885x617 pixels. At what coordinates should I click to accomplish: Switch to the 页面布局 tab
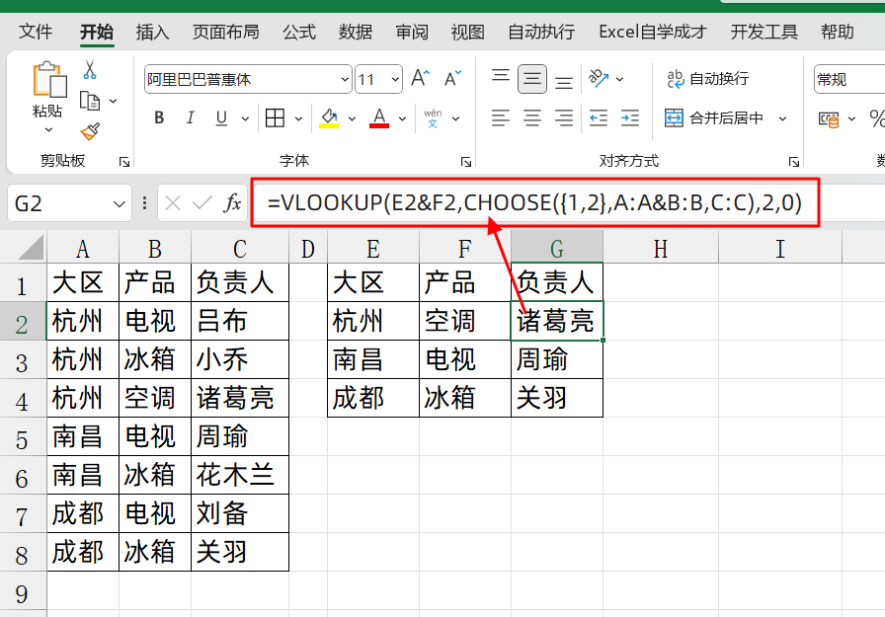(226, 32)
